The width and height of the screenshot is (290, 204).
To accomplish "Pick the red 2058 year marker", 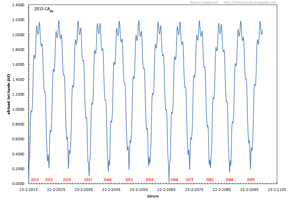I will pos(149,180).
